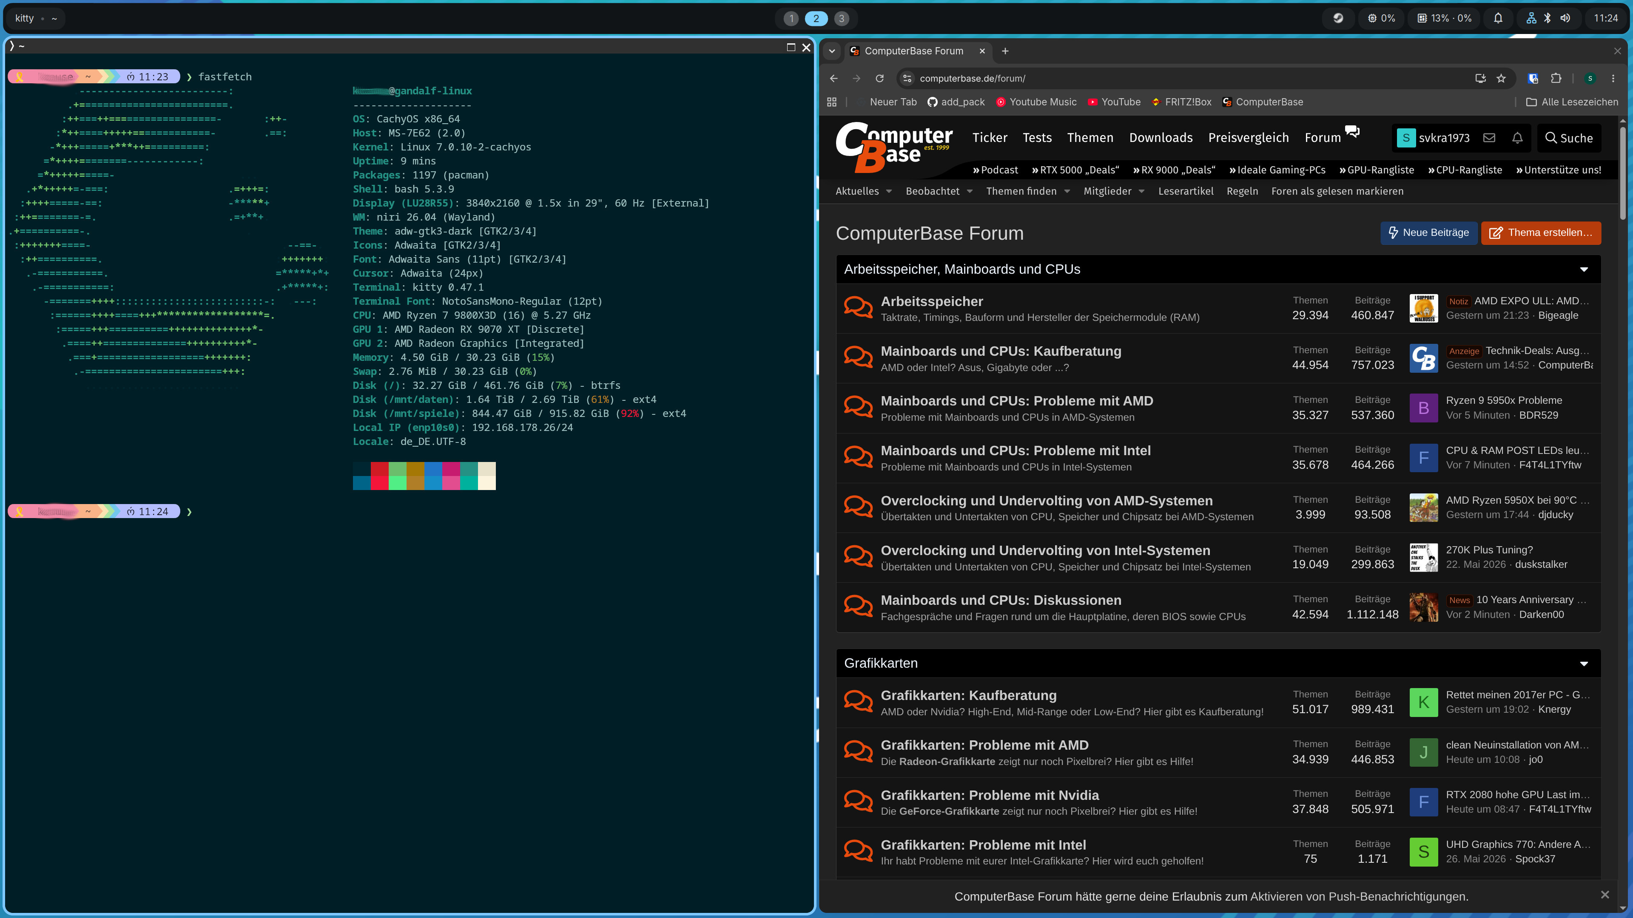Open the Bitwarden shield extension icon
The image size is (1633, 918).
[1533, 79]
